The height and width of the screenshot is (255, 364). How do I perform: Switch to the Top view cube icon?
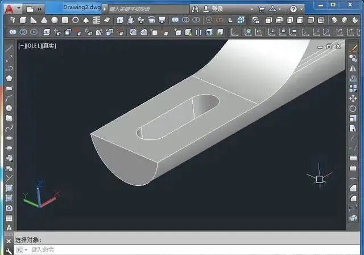click(x=268, y=20)
